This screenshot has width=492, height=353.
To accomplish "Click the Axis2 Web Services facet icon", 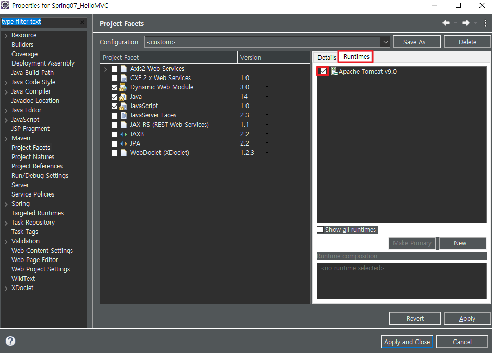I will pyautogui.click(x=124, y=69).
